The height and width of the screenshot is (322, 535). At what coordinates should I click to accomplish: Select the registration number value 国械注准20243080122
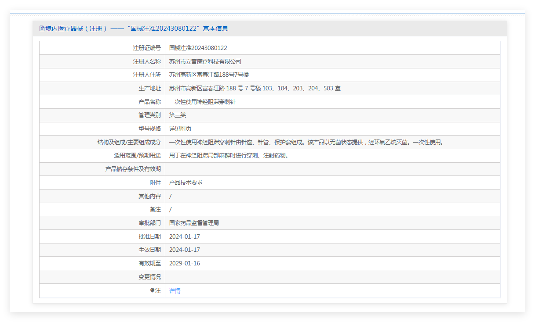(198, 48)
